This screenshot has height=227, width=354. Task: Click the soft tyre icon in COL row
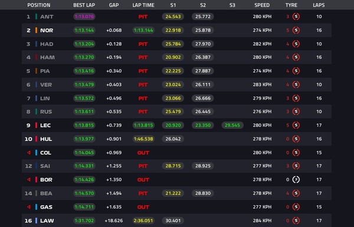click(296, 153)
